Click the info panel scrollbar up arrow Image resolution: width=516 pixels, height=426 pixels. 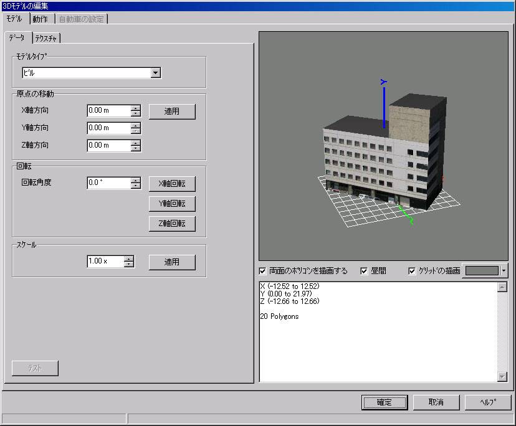pos(502,287)
